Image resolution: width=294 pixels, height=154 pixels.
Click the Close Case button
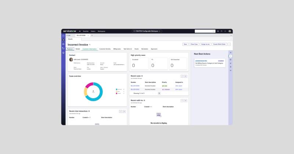194,44
